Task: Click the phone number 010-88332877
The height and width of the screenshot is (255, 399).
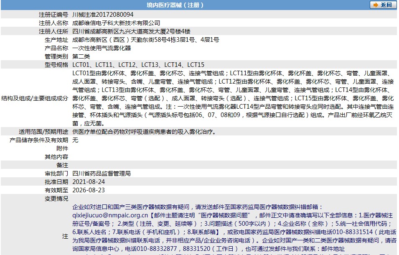Action: point(157,249)
